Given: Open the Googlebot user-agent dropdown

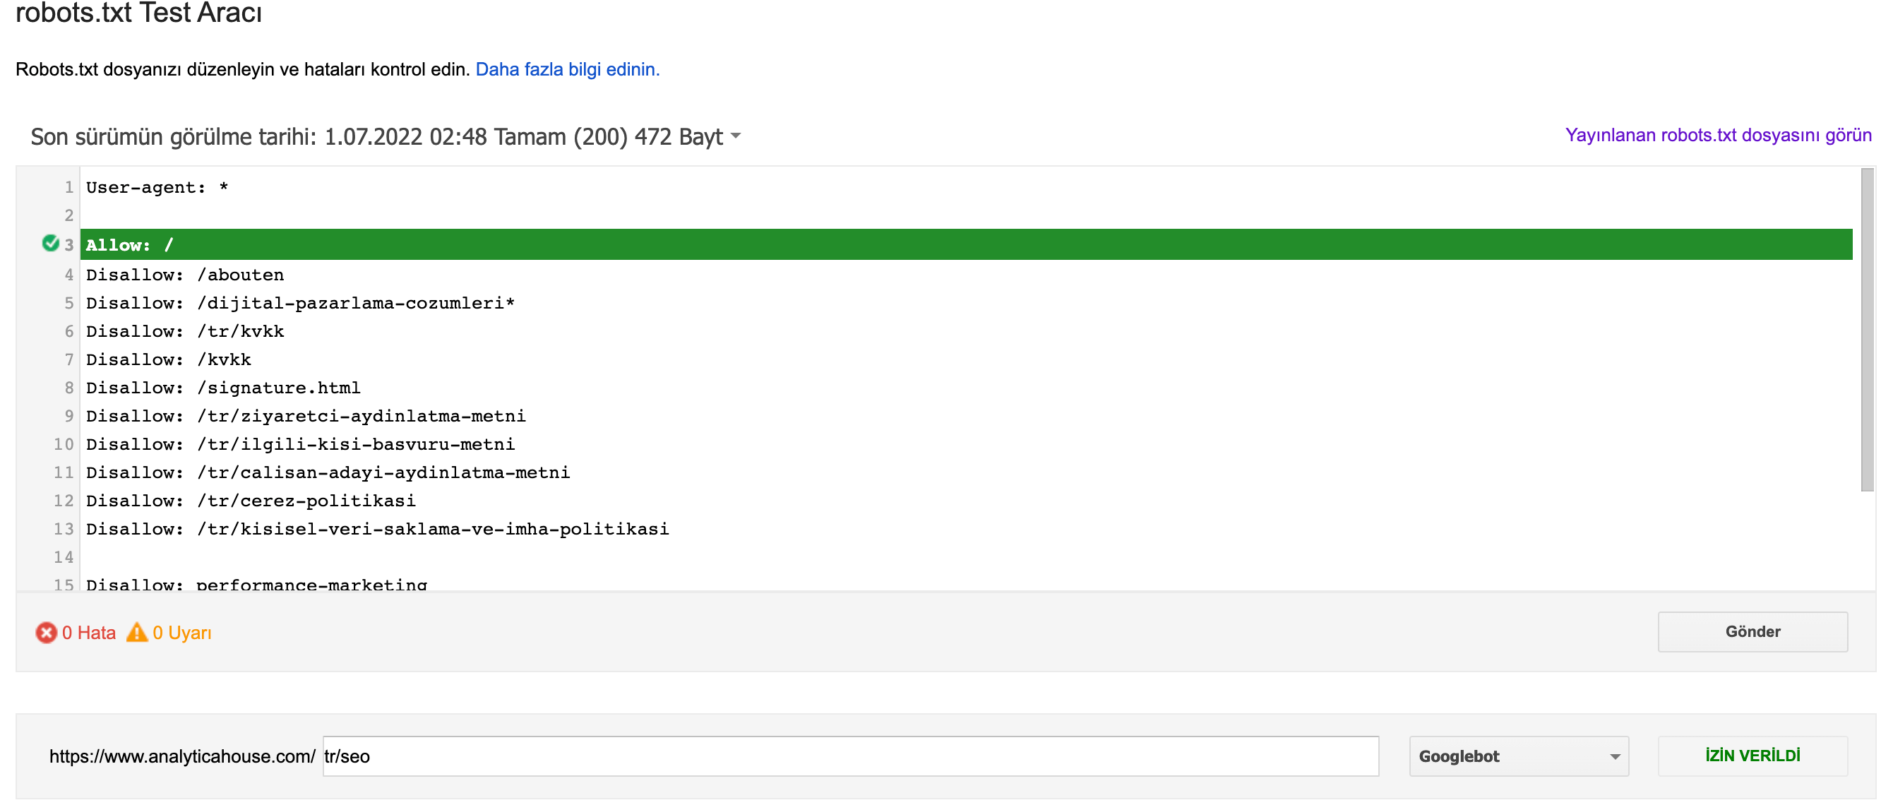Looking at the screenshot, I should pos(1519,756).
